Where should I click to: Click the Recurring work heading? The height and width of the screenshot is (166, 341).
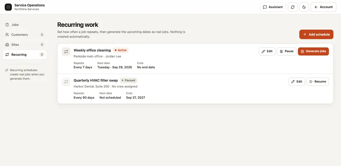[78, 25]
